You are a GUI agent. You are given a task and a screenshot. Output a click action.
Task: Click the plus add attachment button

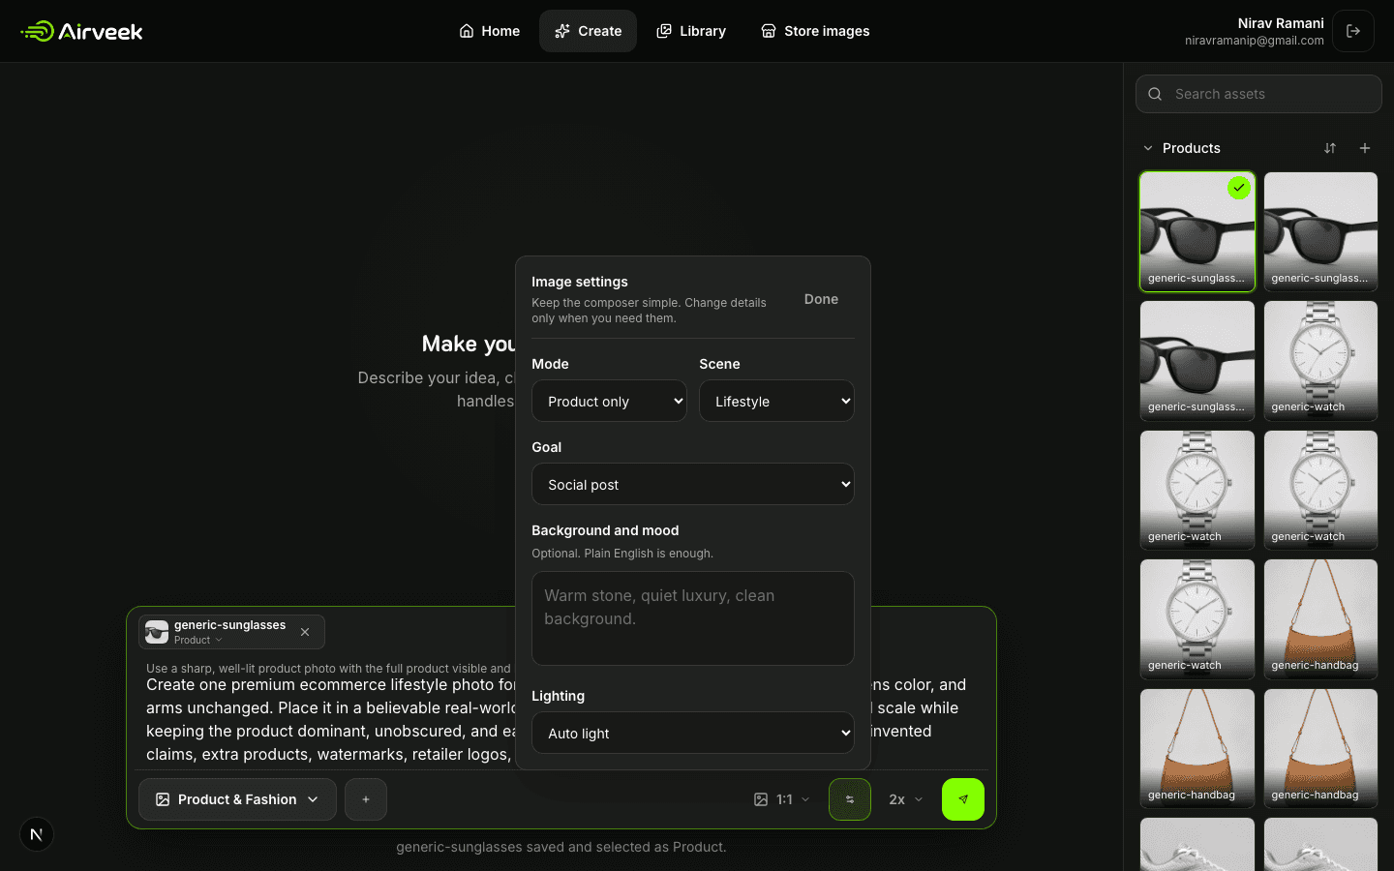366,799
